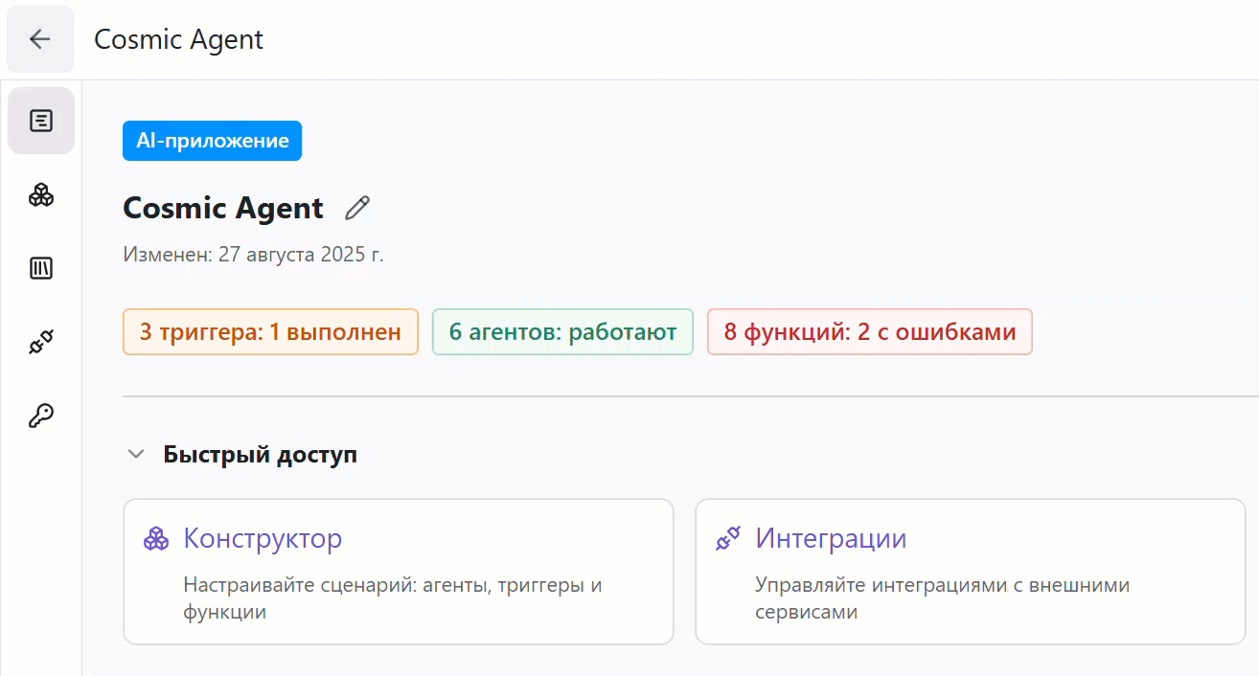Click the "3 триггера: 1 выполнен" badge
The image size is (1259, 676).
coord(270,331)
